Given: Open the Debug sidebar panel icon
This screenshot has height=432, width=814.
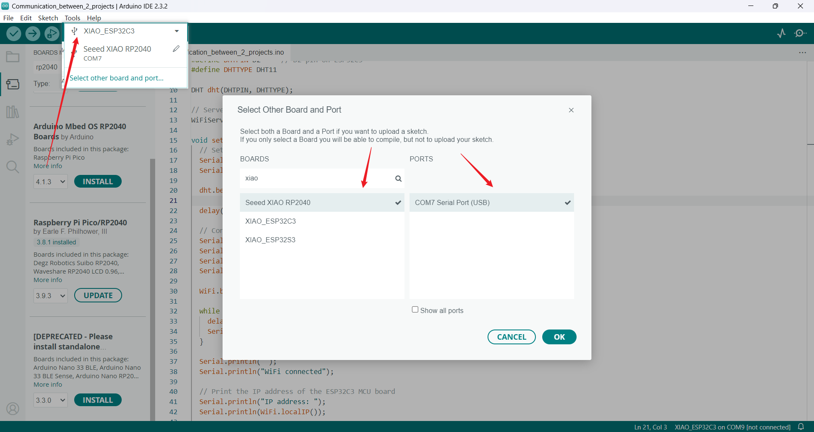Looking at the screenshot, I should pos(13,139).
